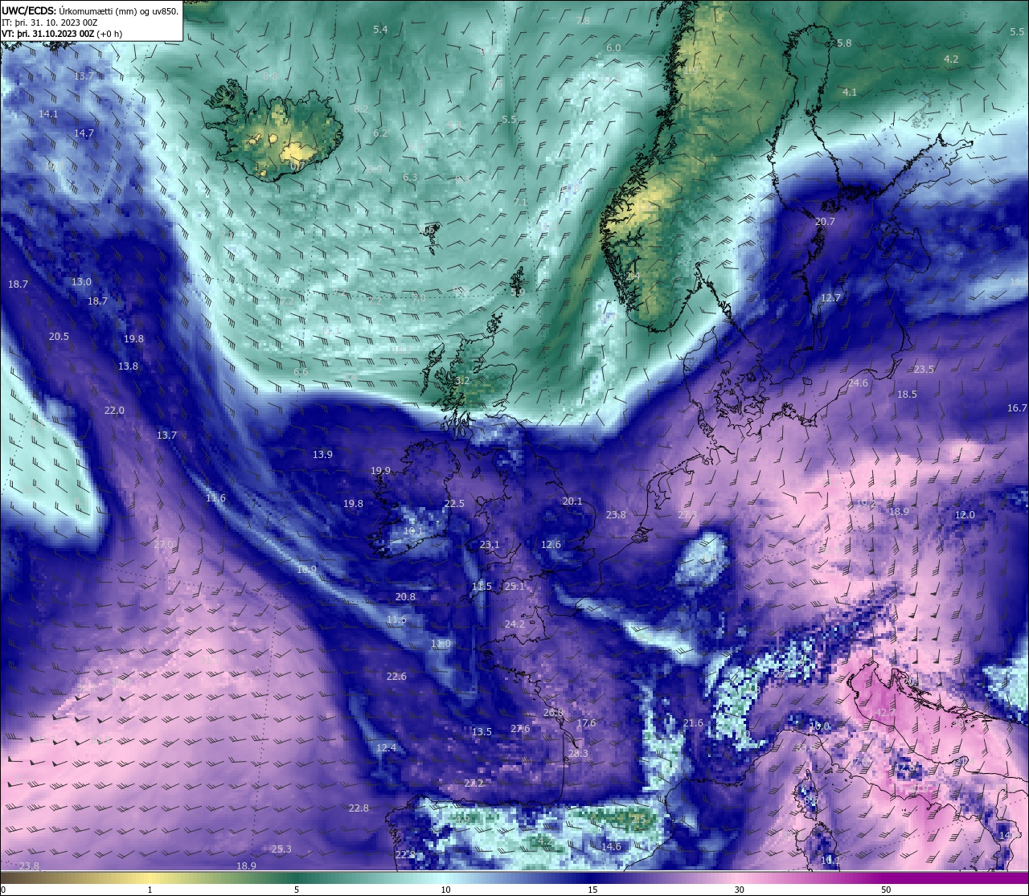Click the map value 24.6
The height and width of the screenshot is (896, 1029).
pos(858,383)
